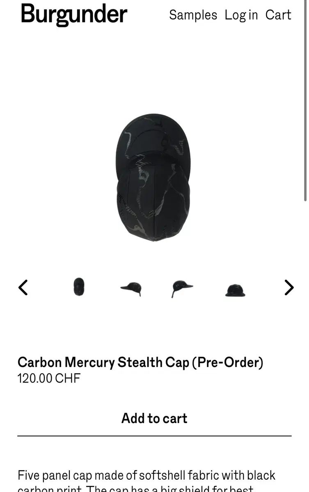Open the Cart
309x492 pixels.
click(278, 15)
